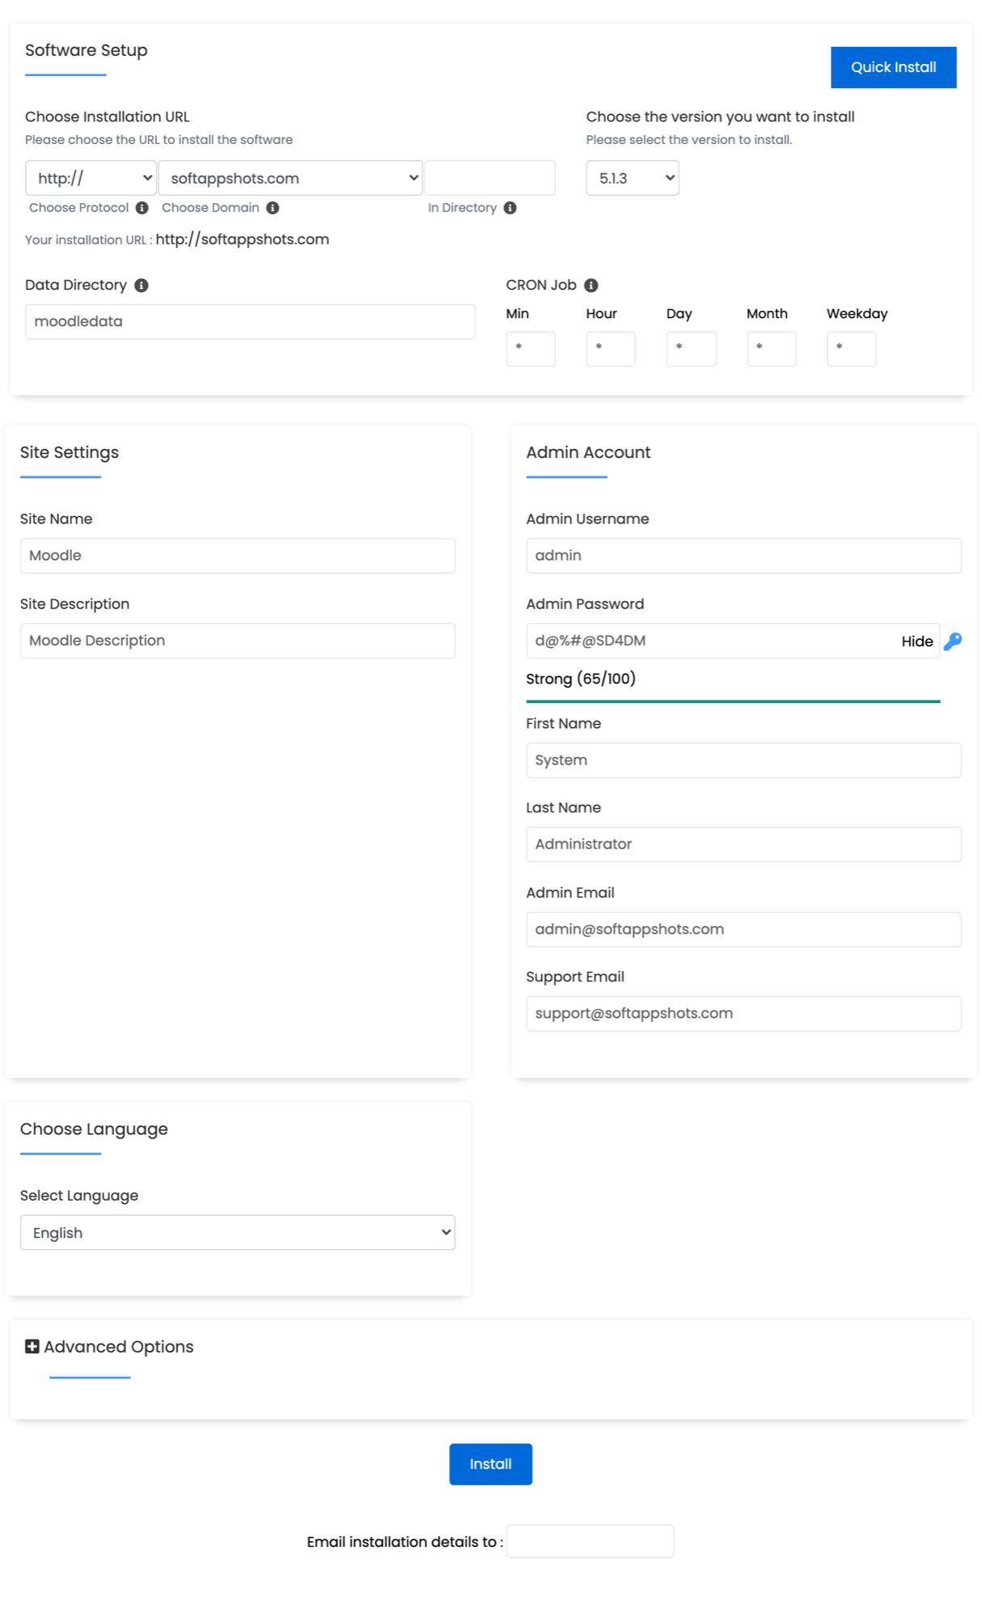
Task: Click the CRON Day field
Action: [691, 349]
